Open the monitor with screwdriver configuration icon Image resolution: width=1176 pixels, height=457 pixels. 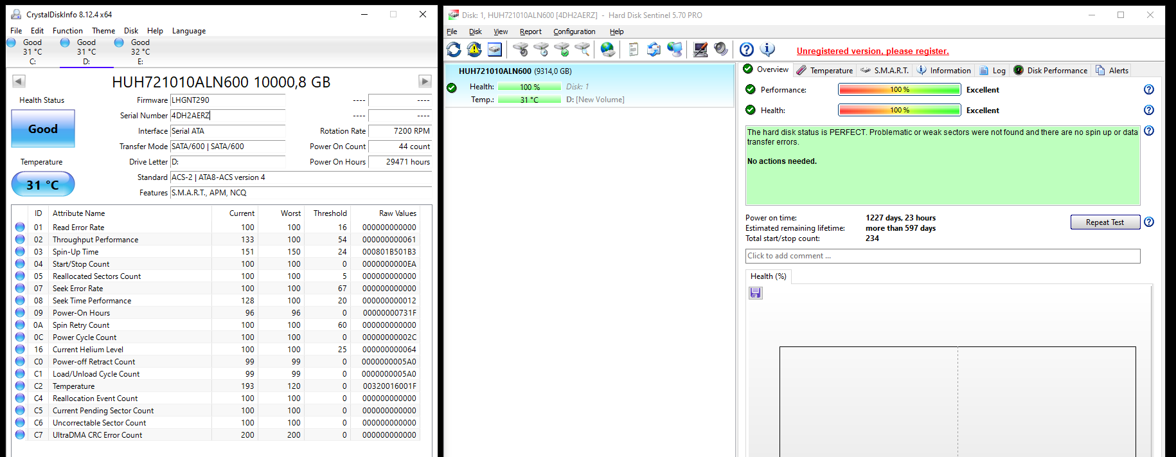[700, 49]
